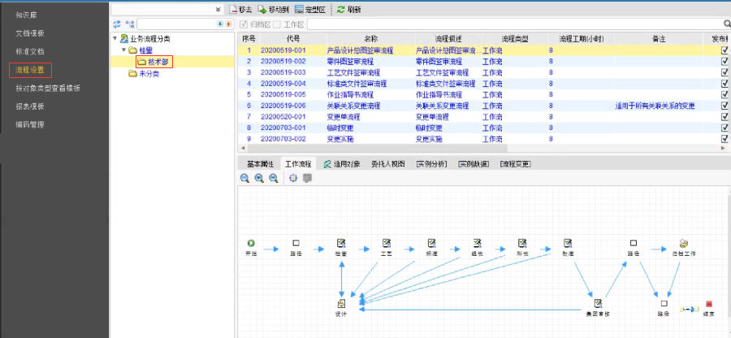Select the 集团审核 node in the diagram
Image resolution: width=731 pixels, height=338 pixels.
[x=598, y=303]
